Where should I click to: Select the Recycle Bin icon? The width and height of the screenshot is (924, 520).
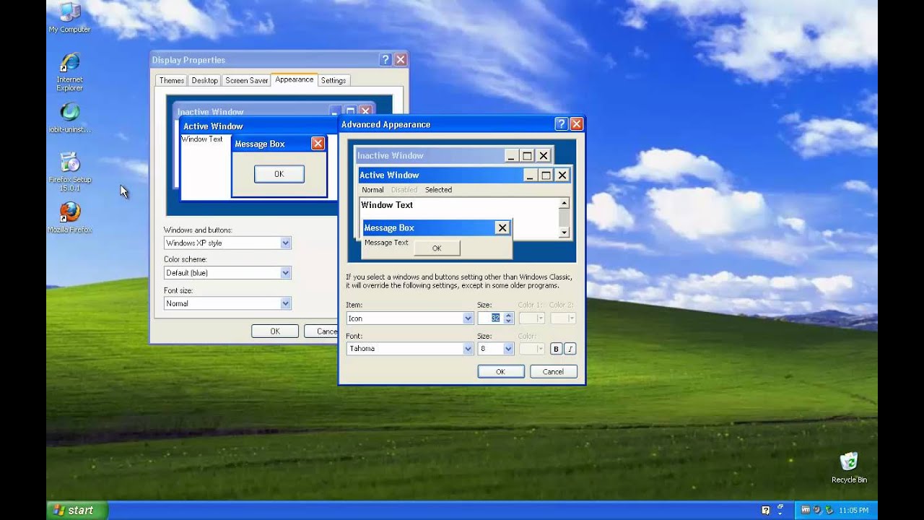[849, 468]
